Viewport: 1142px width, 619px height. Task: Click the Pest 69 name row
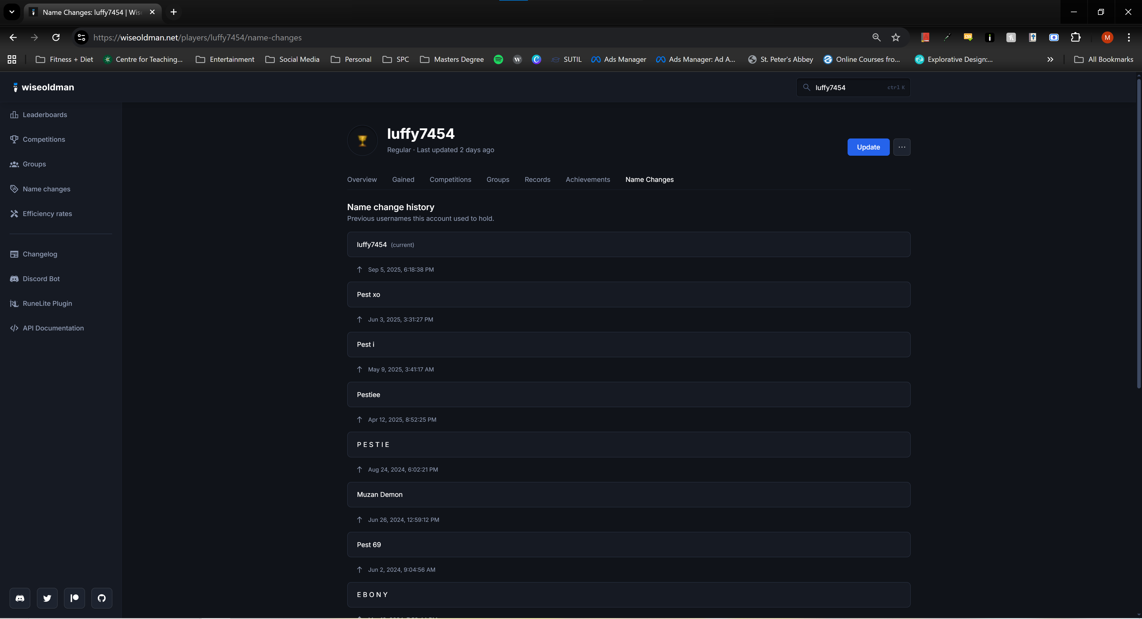click(629, 545)
